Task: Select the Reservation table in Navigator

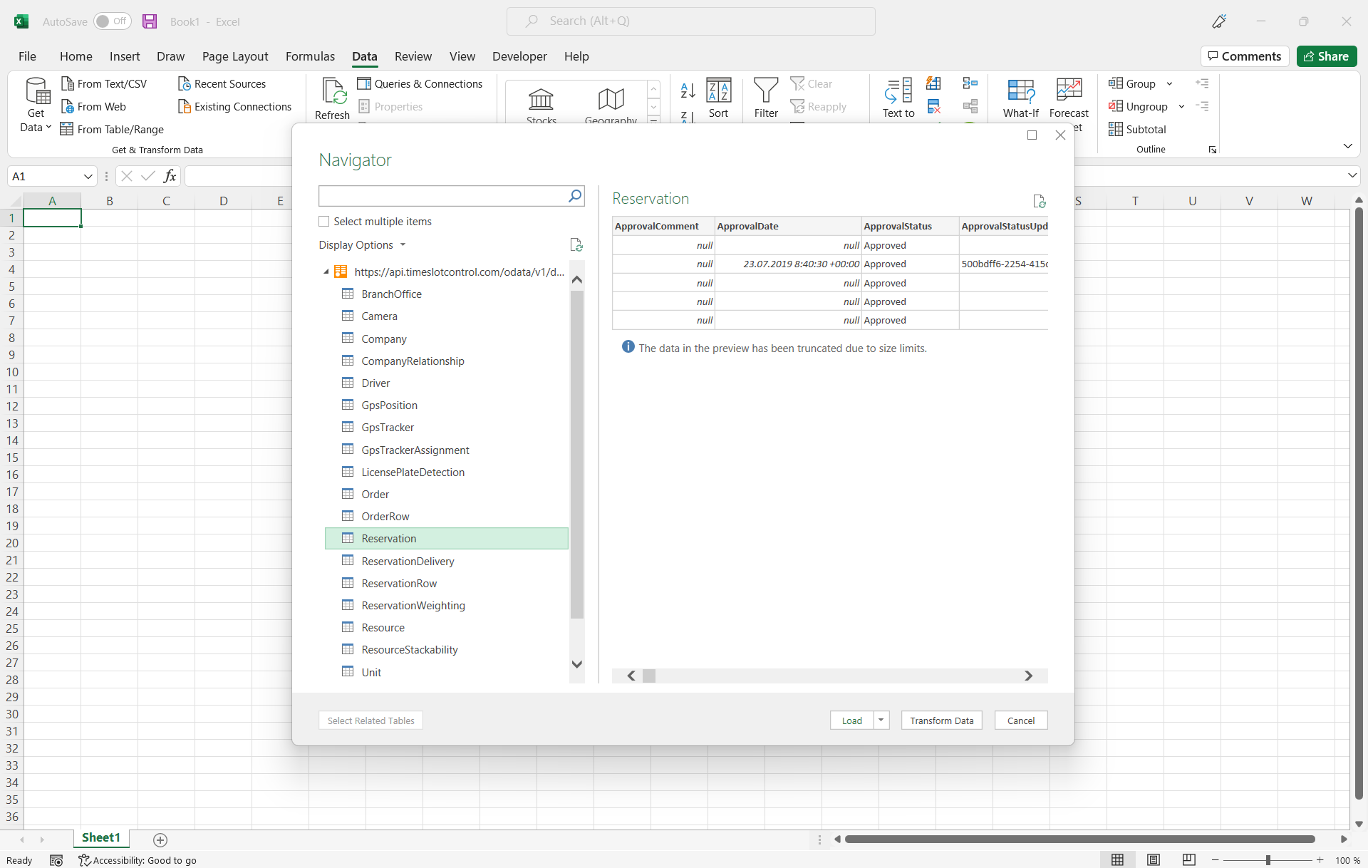Action: point(389,538)
